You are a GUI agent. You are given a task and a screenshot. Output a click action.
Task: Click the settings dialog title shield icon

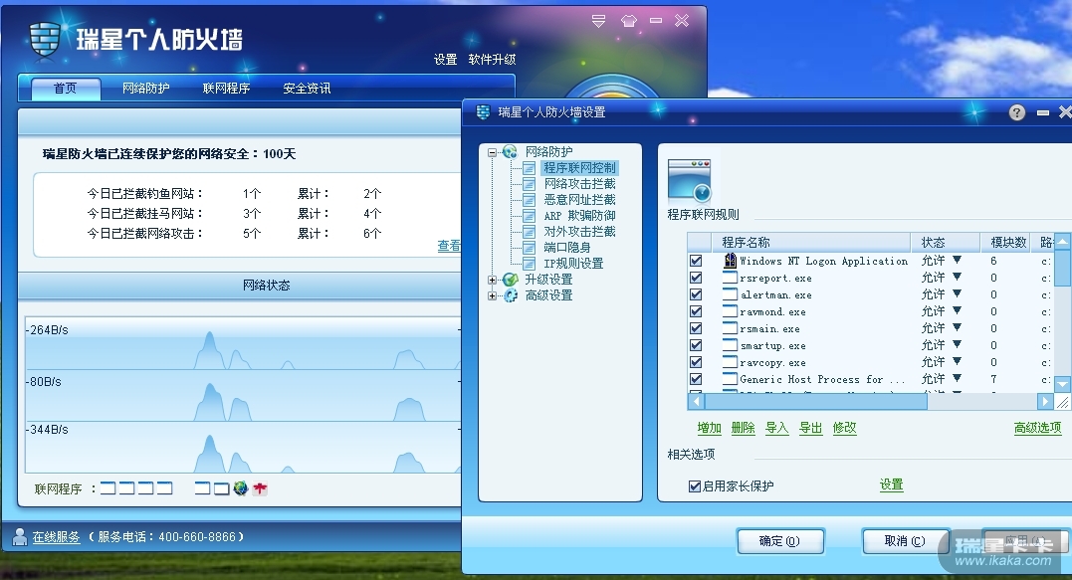[484, 112]
